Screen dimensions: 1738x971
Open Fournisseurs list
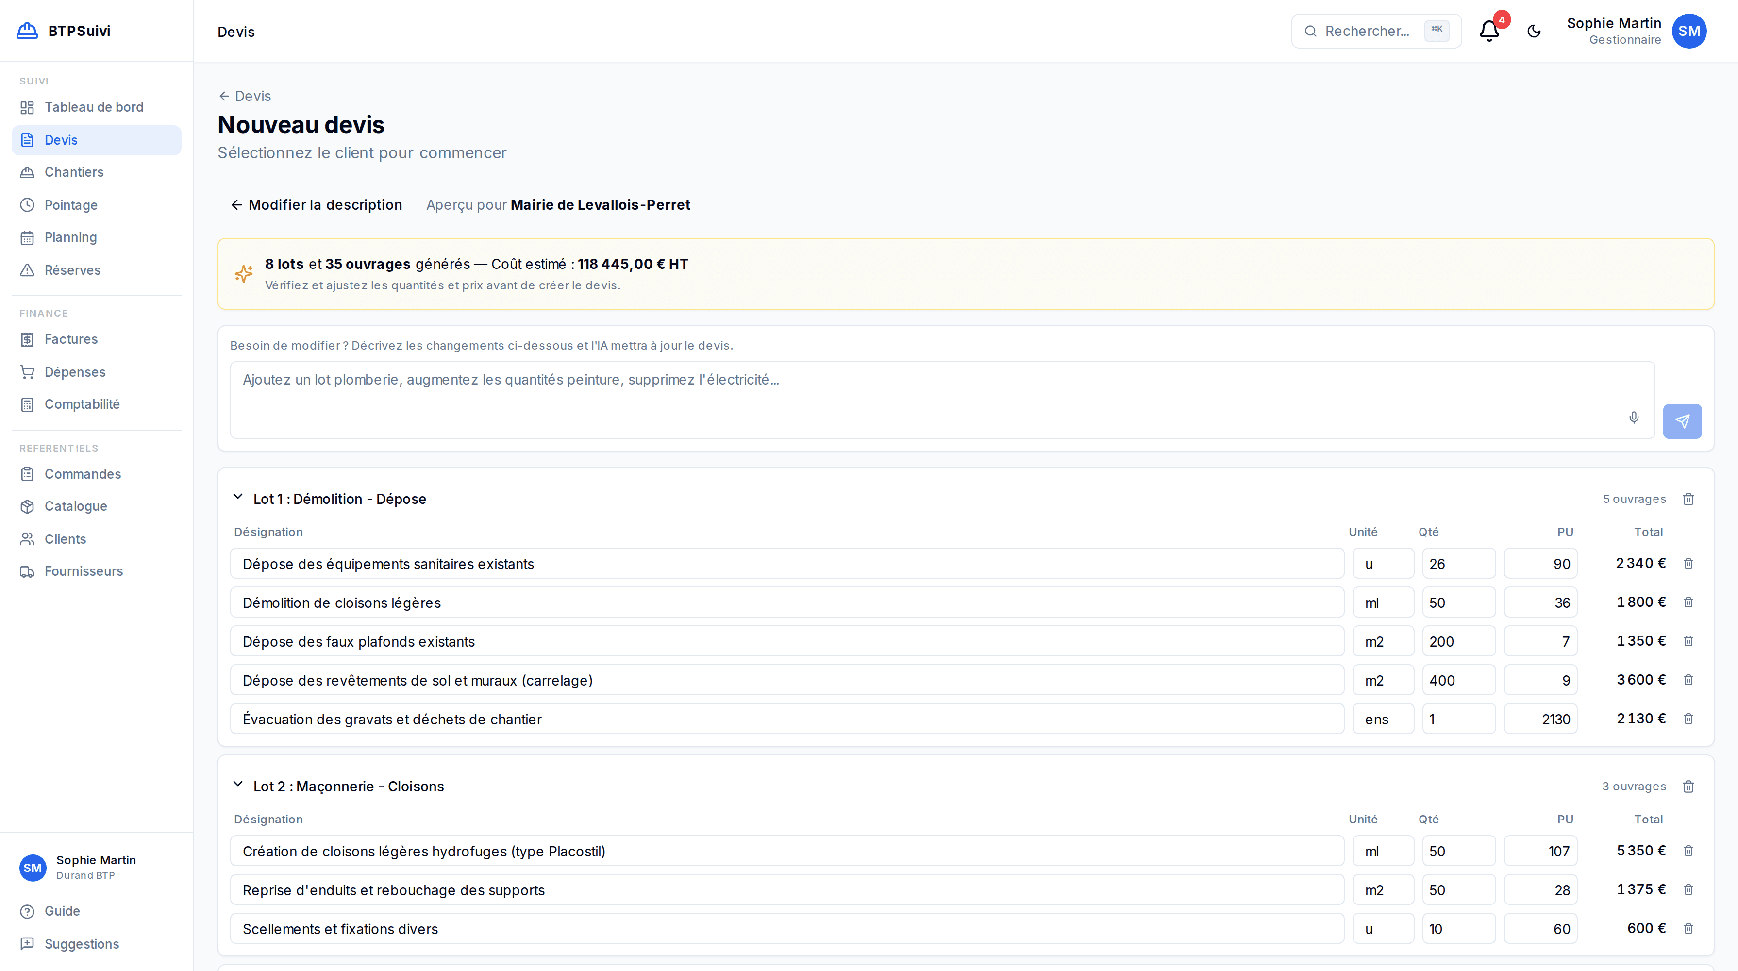coord(97,571)
